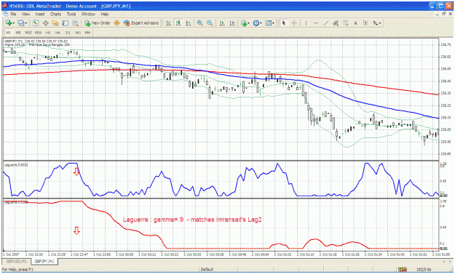The height and width of the screenshot is (274, 455).
Task: Click the MetaTrader title bar application icon
Action: pyautogui.click(x=5, y=6)
